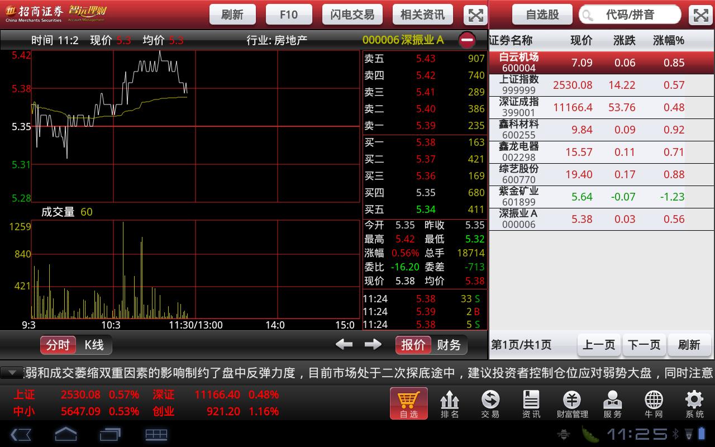Click the 000006 深振业A stock title

click(403, 40)
